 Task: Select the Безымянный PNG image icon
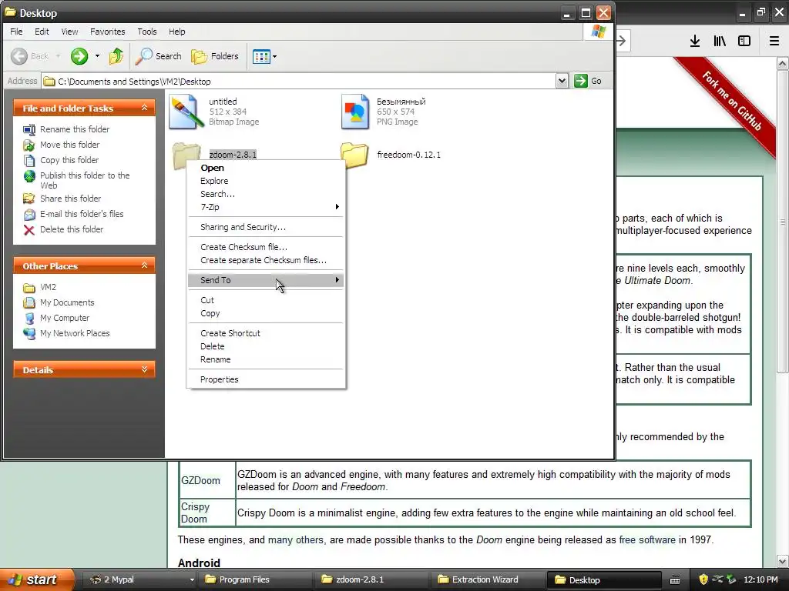[355, 112]
